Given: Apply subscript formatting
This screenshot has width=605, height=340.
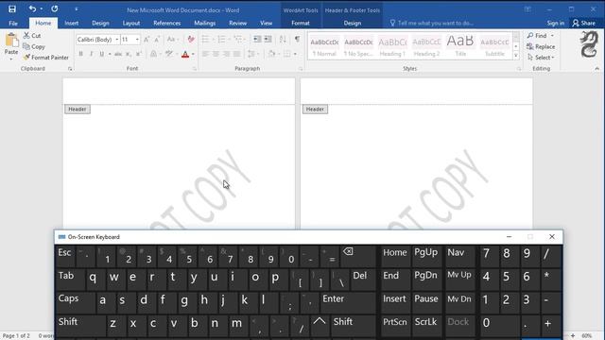Looking at the screenshot, I should [129, 54].
